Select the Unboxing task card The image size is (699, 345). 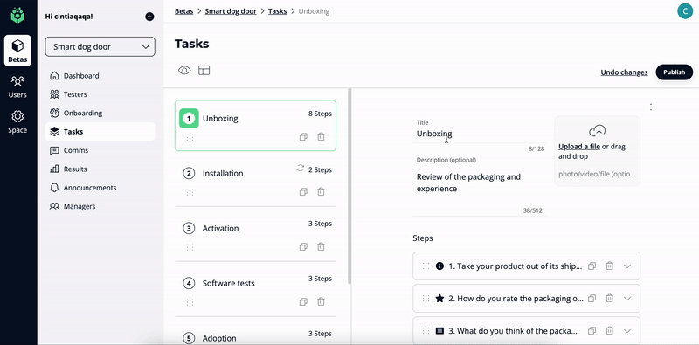pyautogui.click(x=255, y=126)
